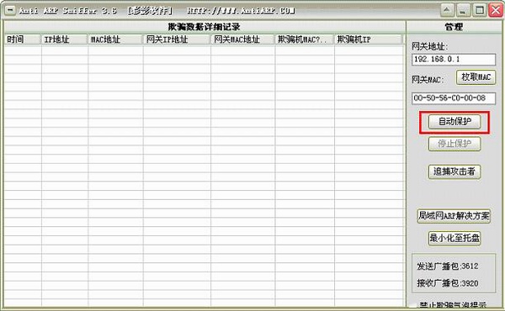The image size is (505, 311).
Task: Select the 网关IP地址 column header
Action: pyautogui.click(x=177, y=40)
